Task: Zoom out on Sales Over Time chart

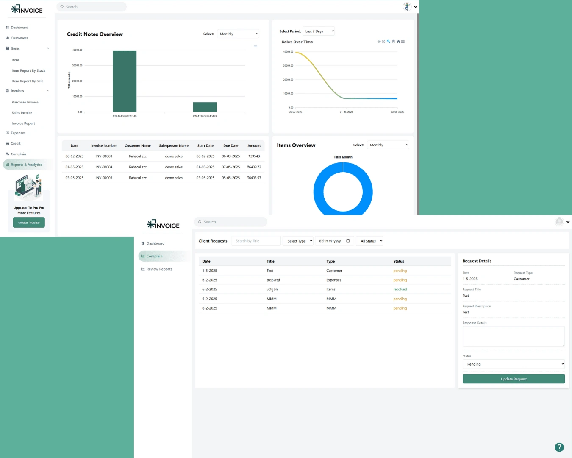Action: click(x=383, y=42)
